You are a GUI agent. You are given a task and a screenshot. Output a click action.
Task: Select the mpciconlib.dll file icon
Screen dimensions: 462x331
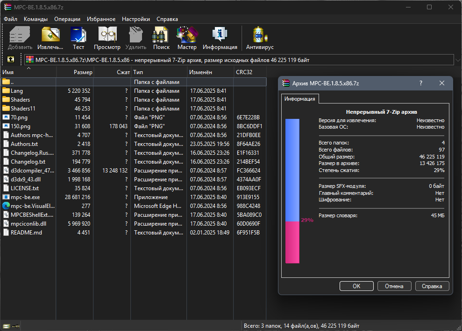click(x=6, y=224)
